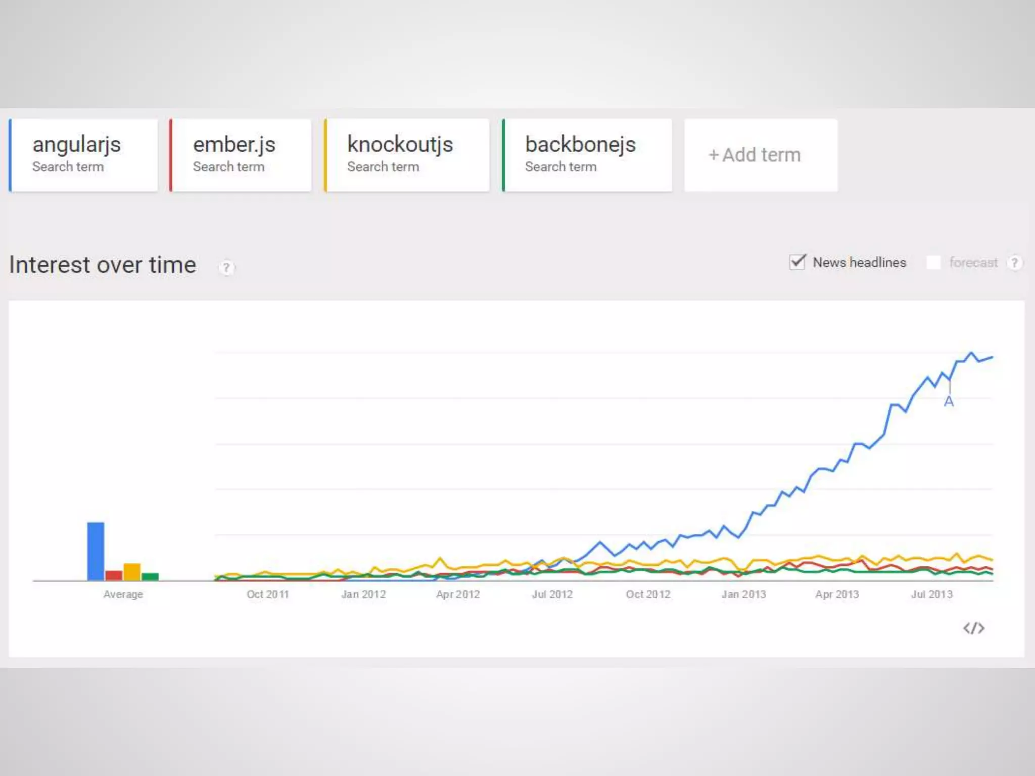Click the blue angularjs average bar
Viewport: 1035px width, 776px height.
96,551
